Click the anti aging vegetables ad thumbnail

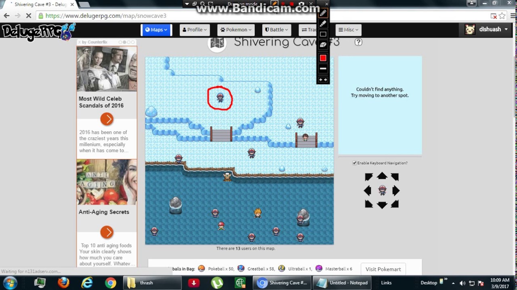(107, 182)
